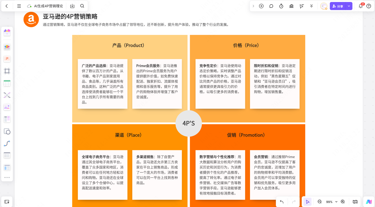Click the purple 分享 share button

338,6
